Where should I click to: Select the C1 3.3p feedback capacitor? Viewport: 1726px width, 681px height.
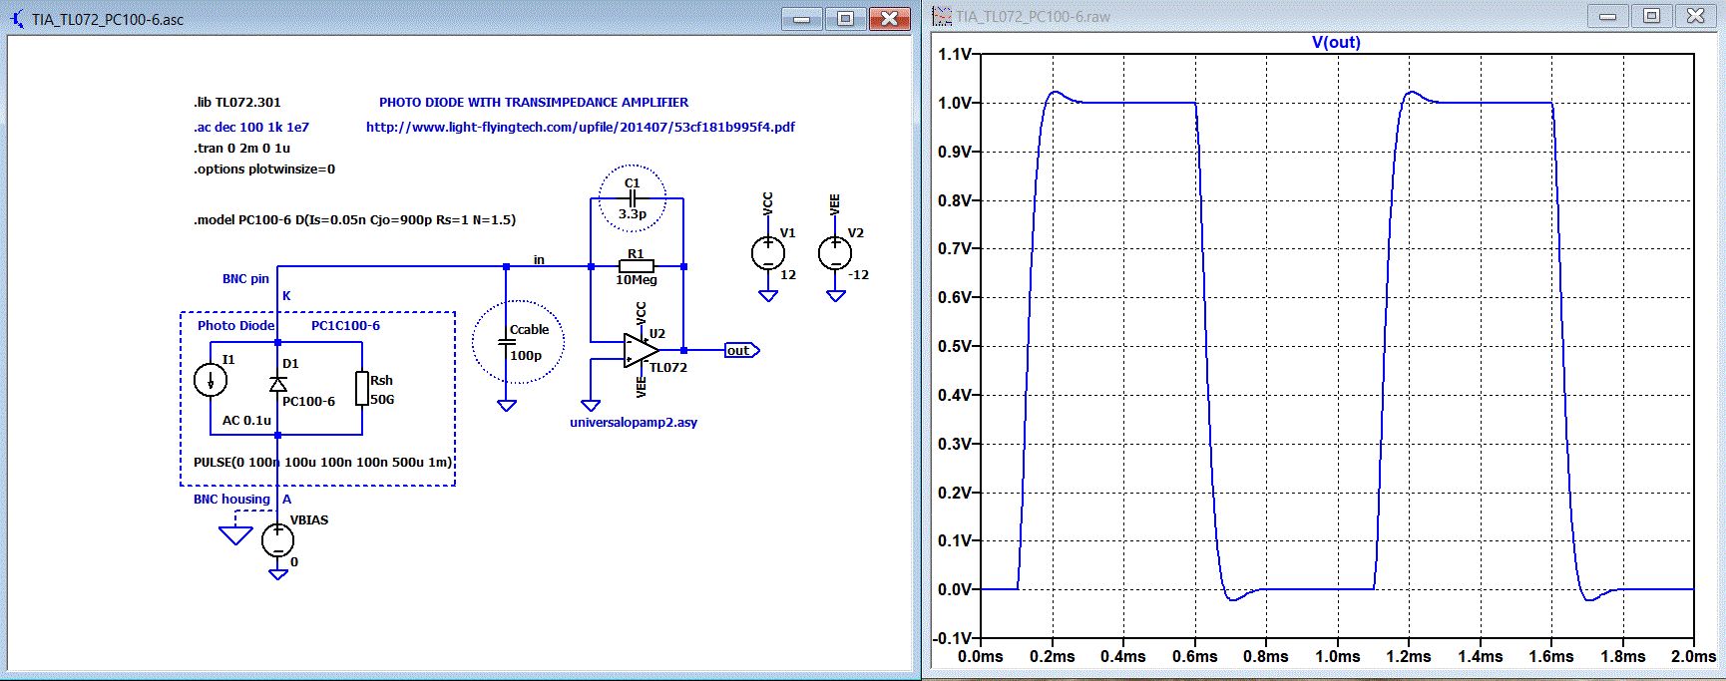632,198
